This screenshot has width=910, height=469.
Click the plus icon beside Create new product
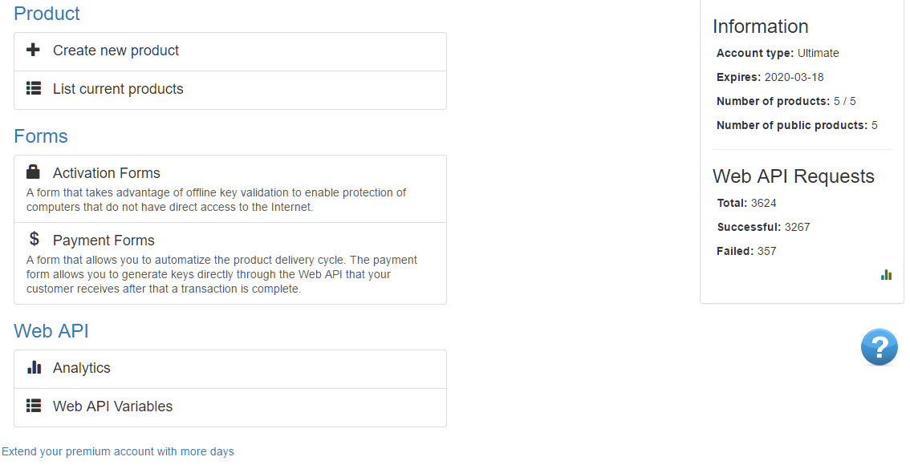[33, 50]
